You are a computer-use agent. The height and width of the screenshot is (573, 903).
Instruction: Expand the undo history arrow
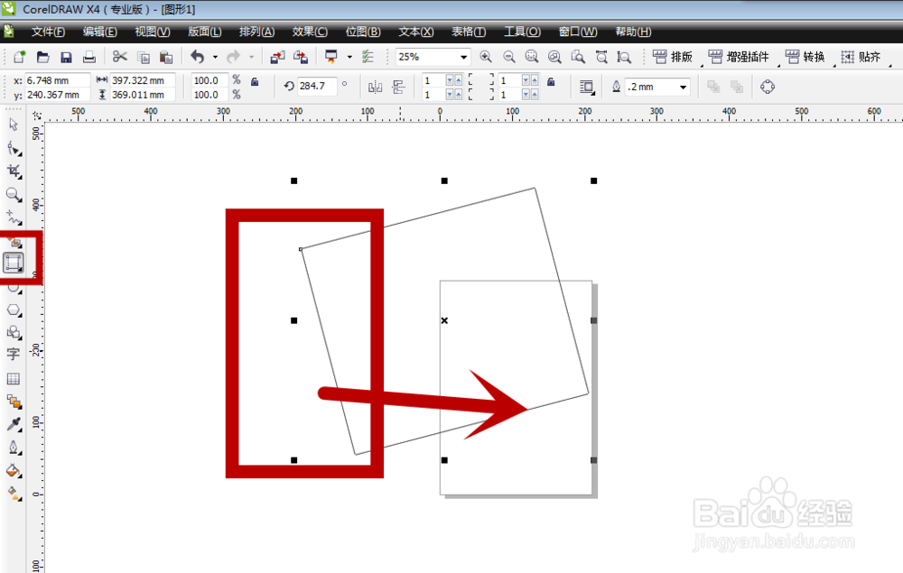click(x=215, y=57)
